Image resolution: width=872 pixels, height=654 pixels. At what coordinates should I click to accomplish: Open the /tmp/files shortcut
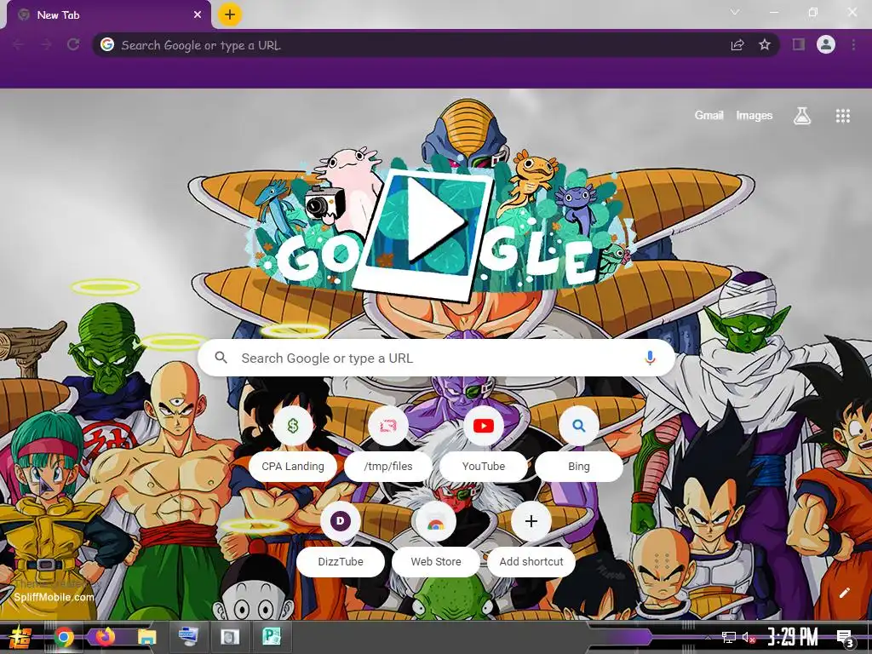[388, 443]
